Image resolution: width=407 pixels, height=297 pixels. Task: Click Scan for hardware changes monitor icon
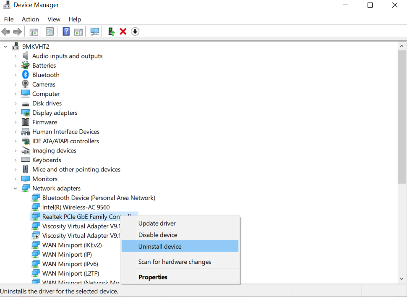[x=95, y=32]
